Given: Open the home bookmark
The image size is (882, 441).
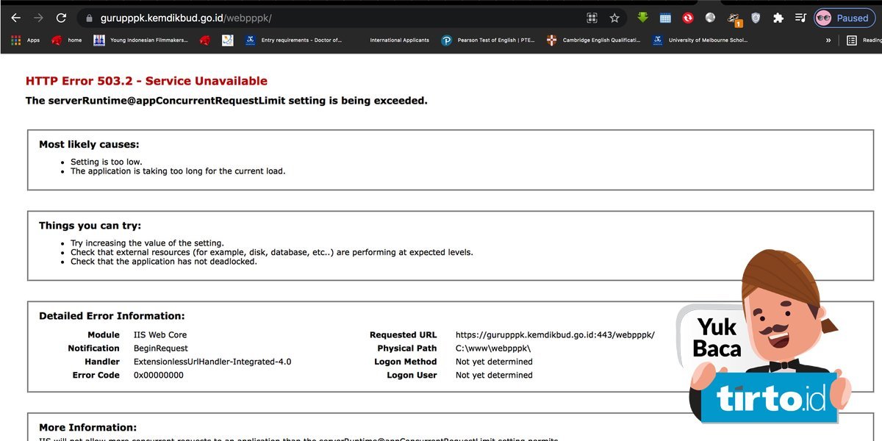Looking at the screenshot, I should [66, 40].
